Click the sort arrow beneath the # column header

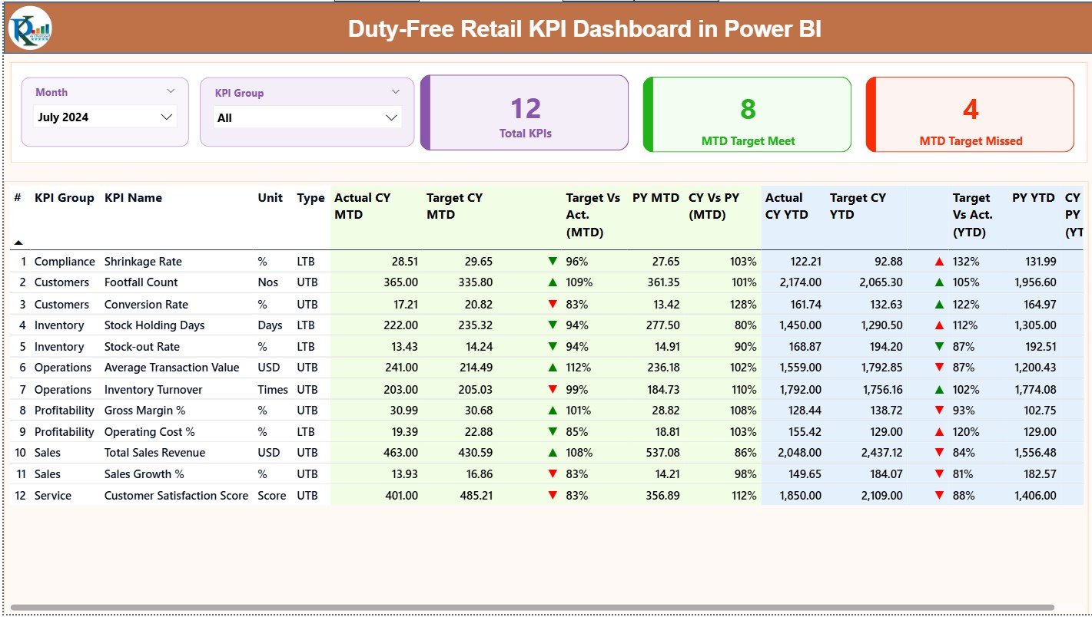pos(18,242)
